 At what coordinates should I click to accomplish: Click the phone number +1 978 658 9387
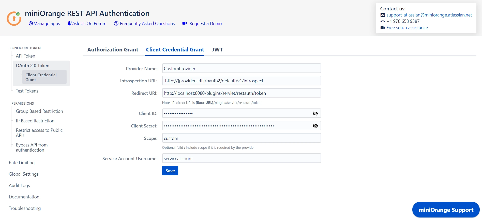pos(403,21)
